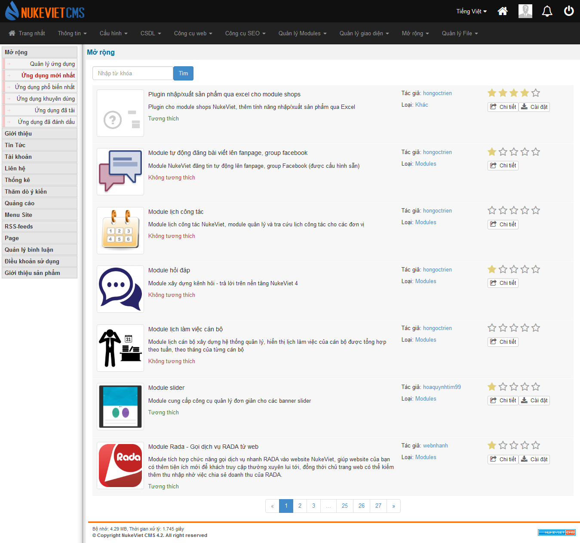Expand the Công cụ web menu
The image size is (580, 543).
[193, 33]
